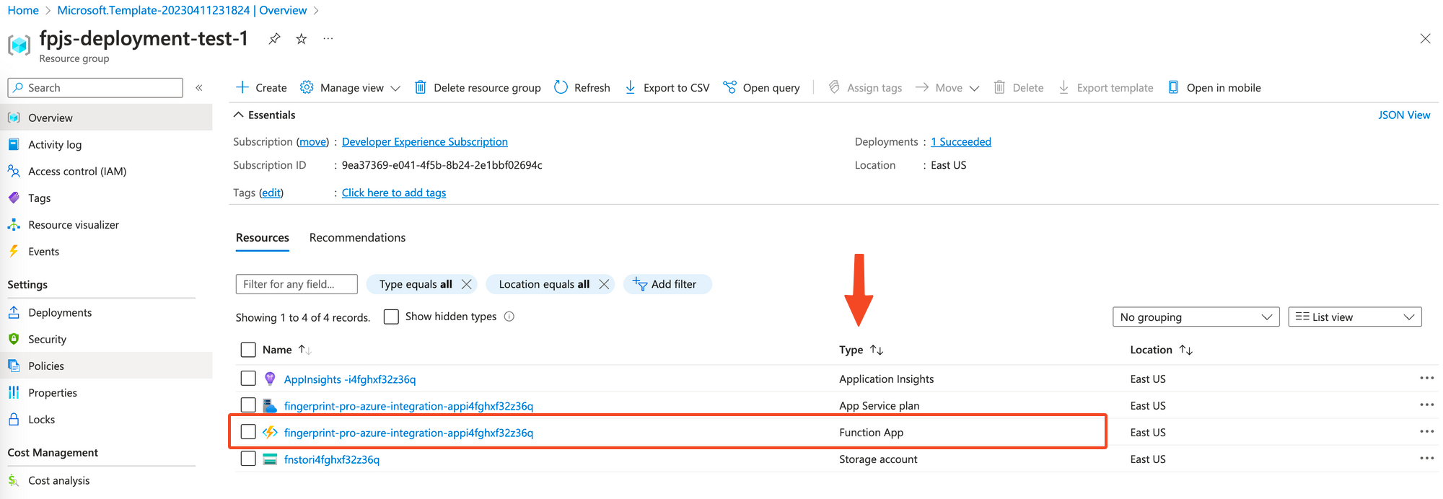Click the Manage view gear icon
This screenshot has height=499, width=1443.
[307, 87]
